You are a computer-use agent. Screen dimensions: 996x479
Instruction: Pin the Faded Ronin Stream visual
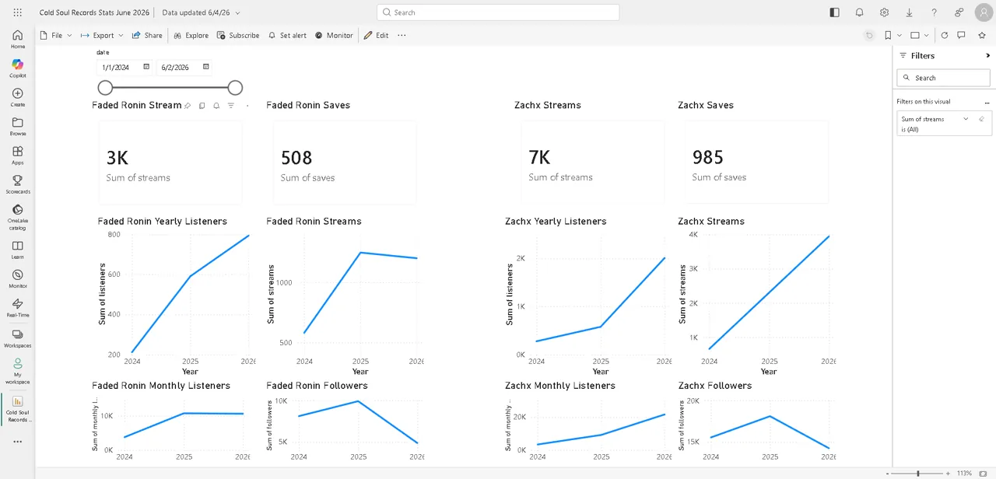(x=188, y=106)
